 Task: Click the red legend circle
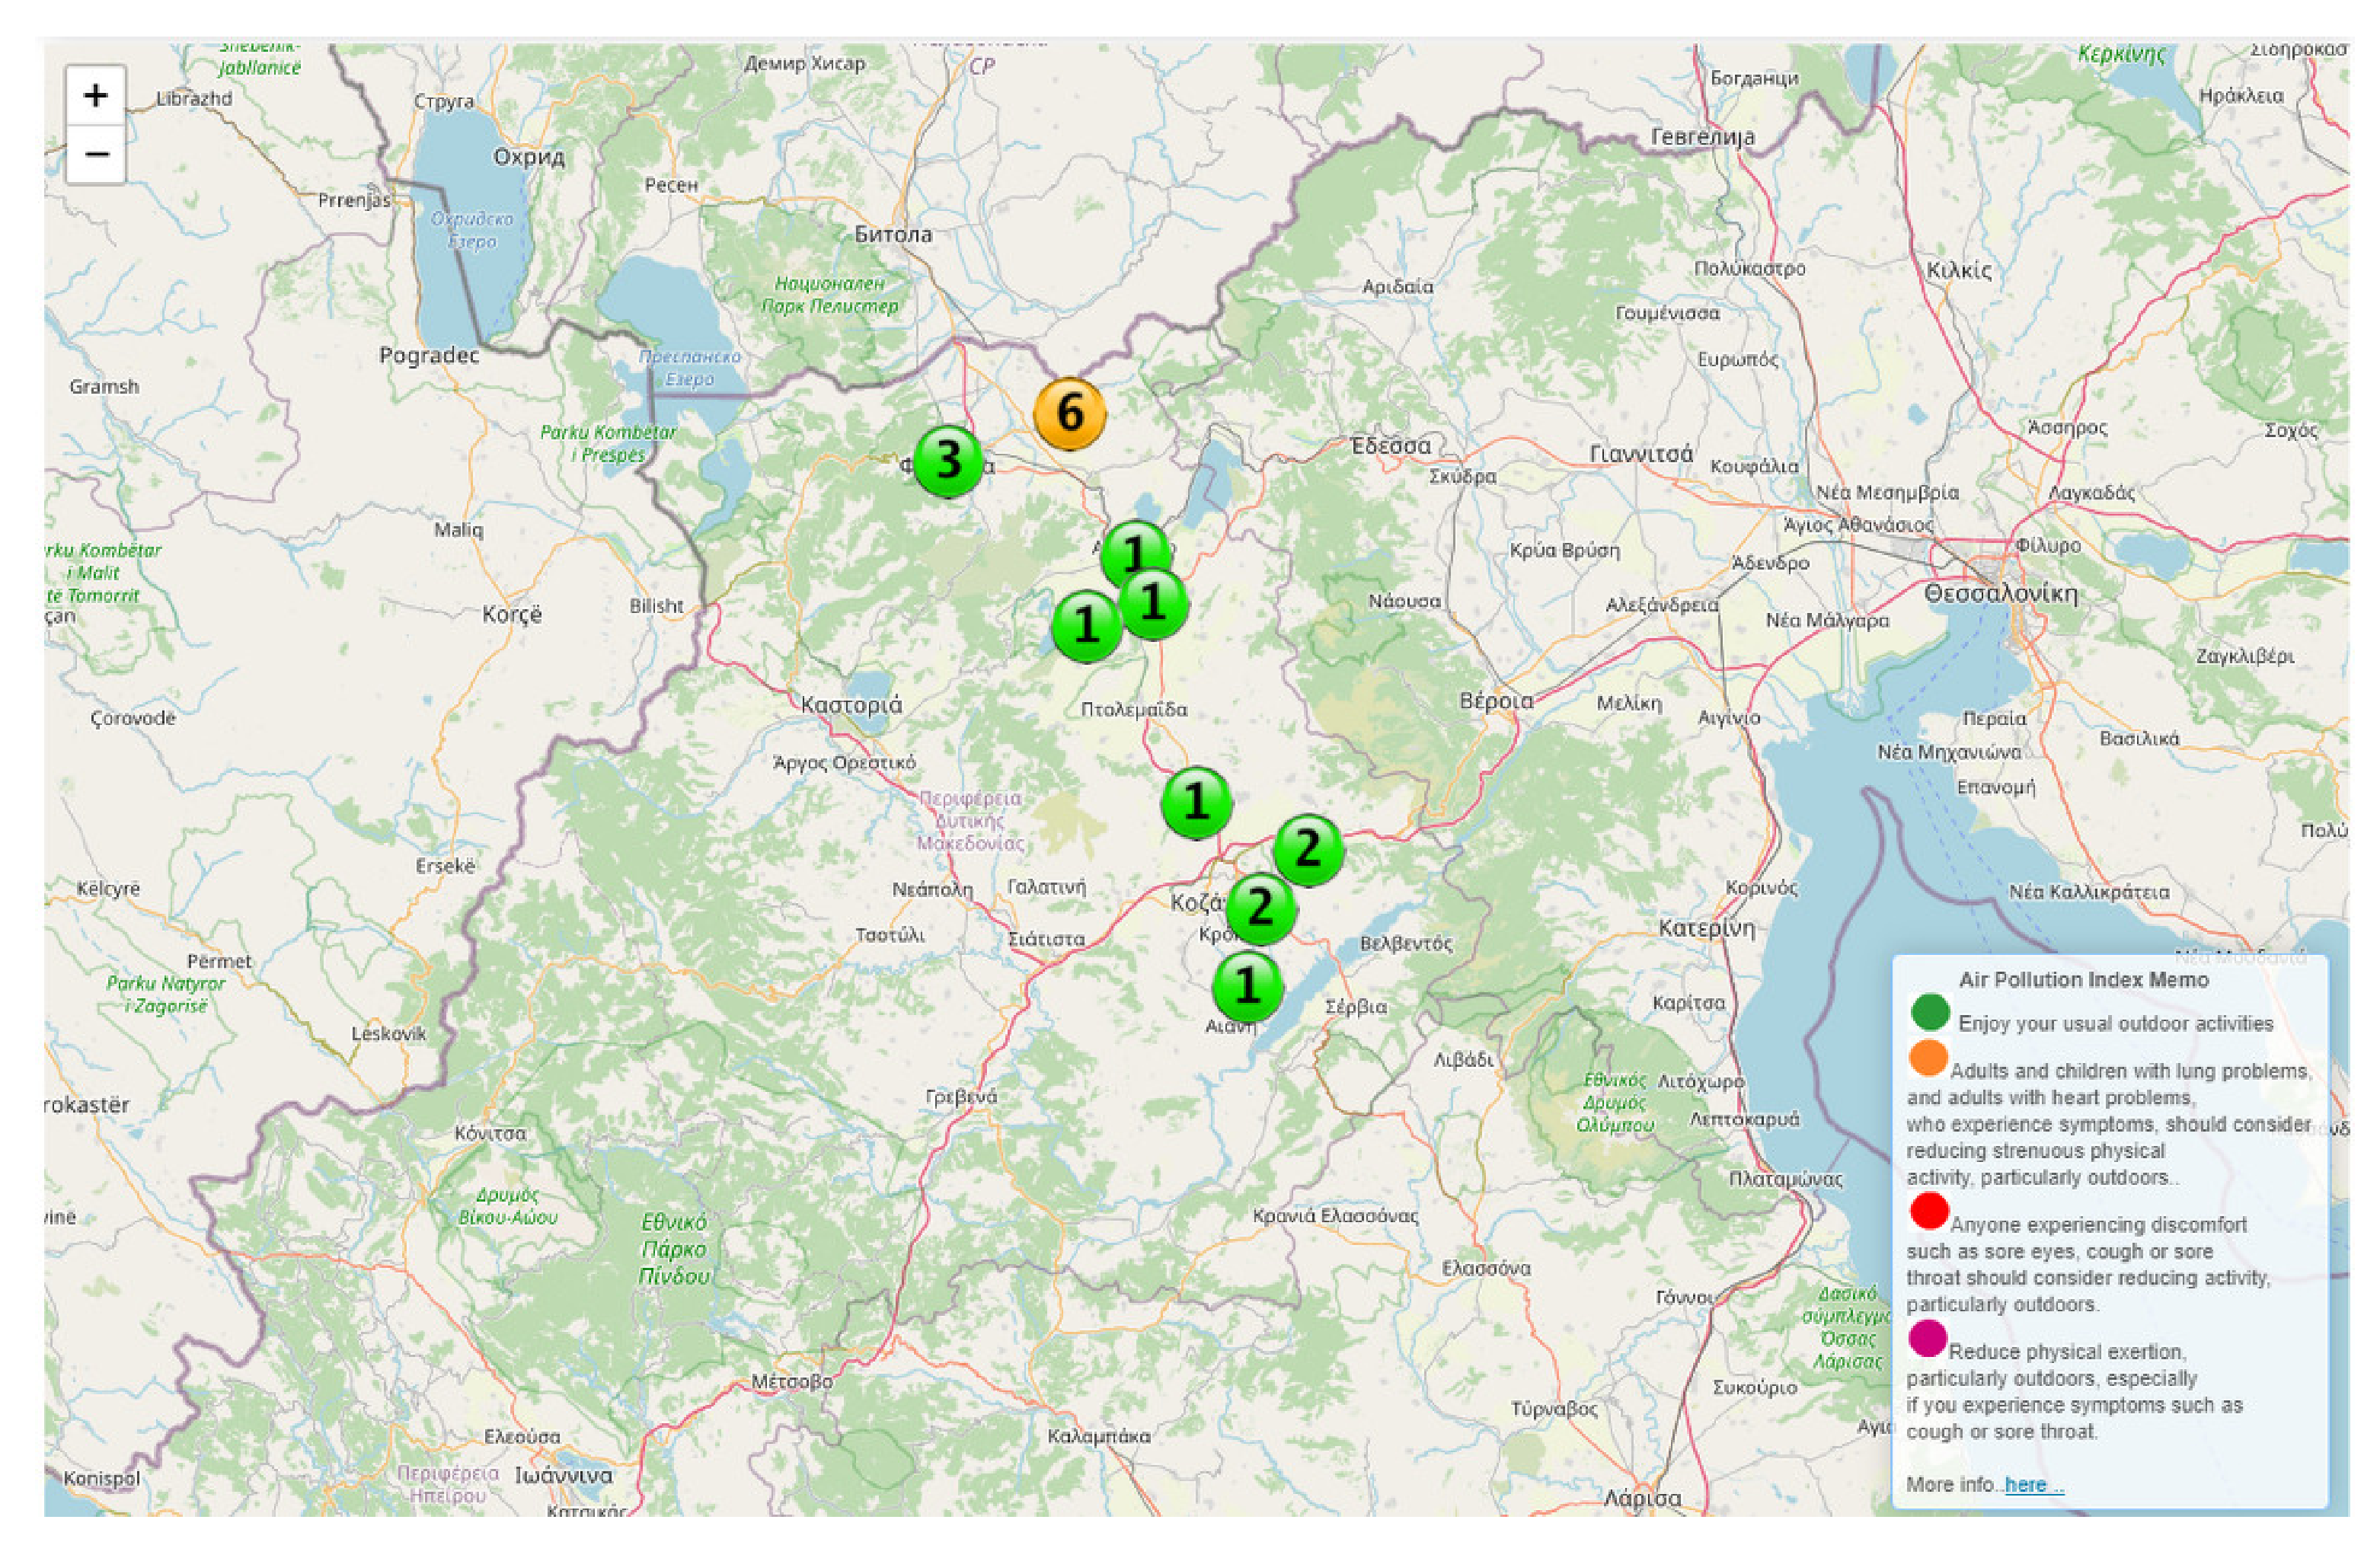pos(1928,1210)
